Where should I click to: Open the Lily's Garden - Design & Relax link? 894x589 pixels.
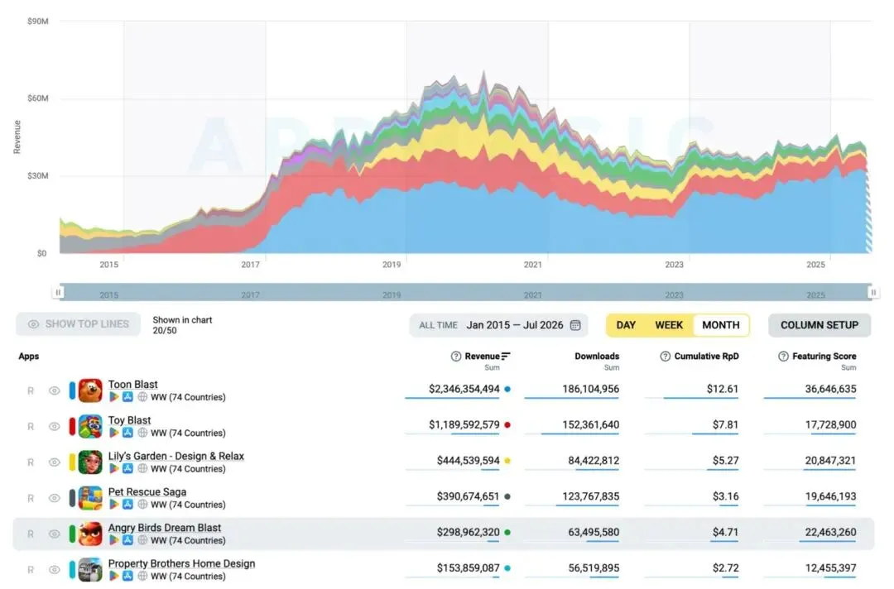(x=176, y=457)
